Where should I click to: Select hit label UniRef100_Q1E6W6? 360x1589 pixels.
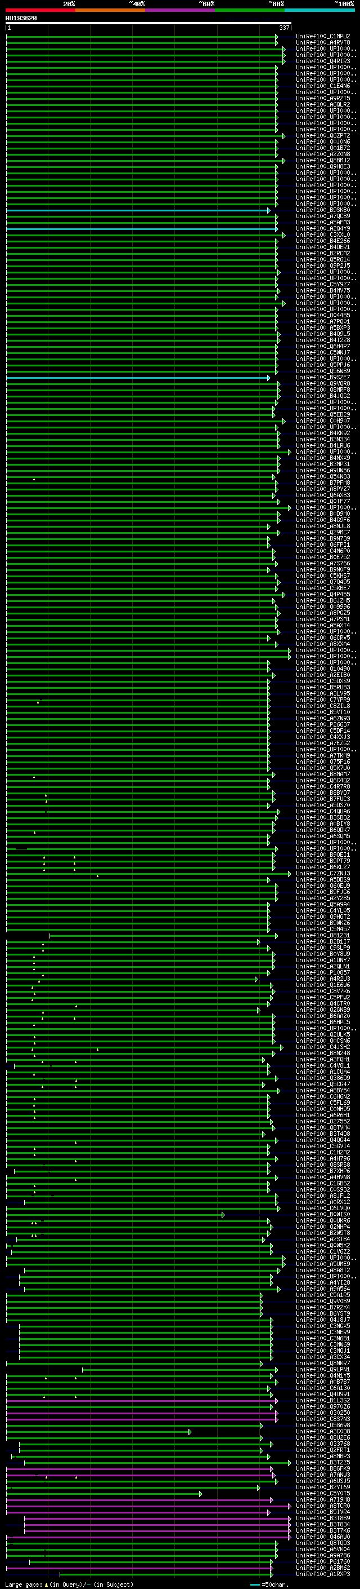pos(323,985)
